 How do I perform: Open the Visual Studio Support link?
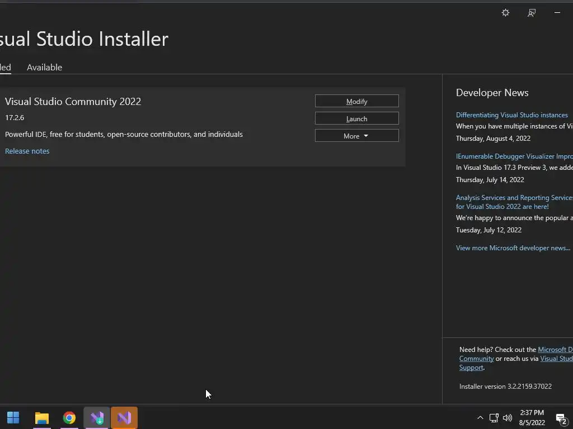[x=516, y=363]
